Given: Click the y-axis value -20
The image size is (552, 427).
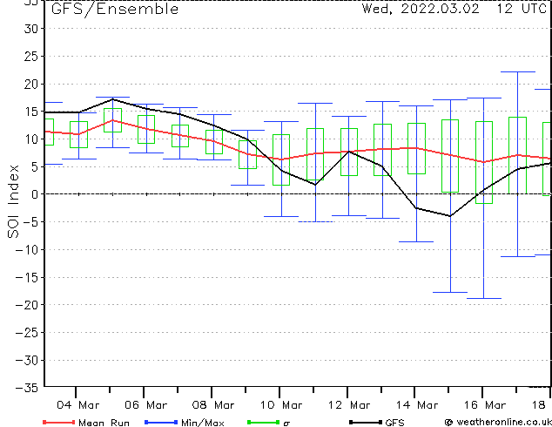Looking at the screenshot, I should click(x=27, y=305).
